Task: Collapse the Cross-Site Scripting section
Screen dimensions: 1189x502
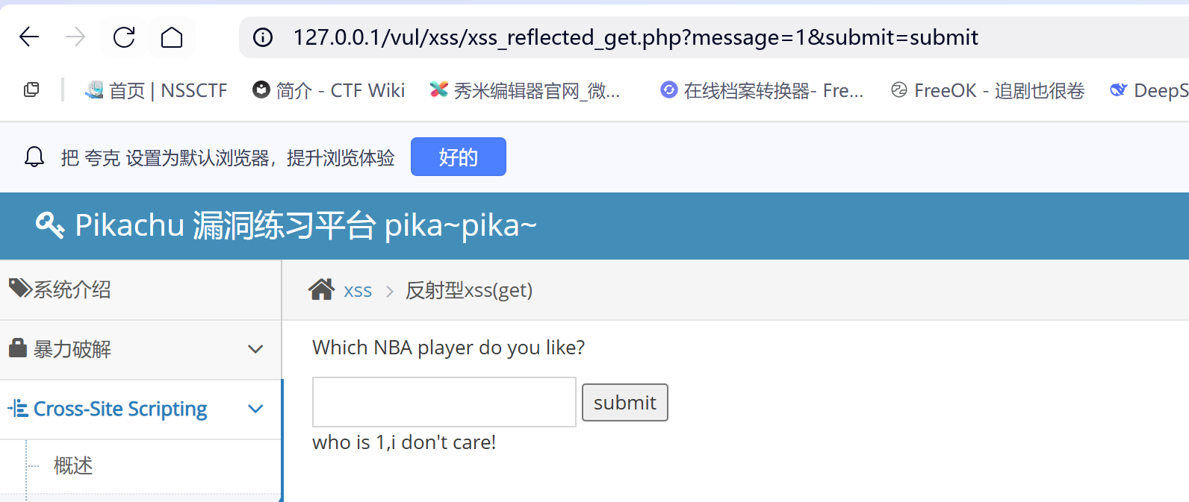Action: click(255, 409)
